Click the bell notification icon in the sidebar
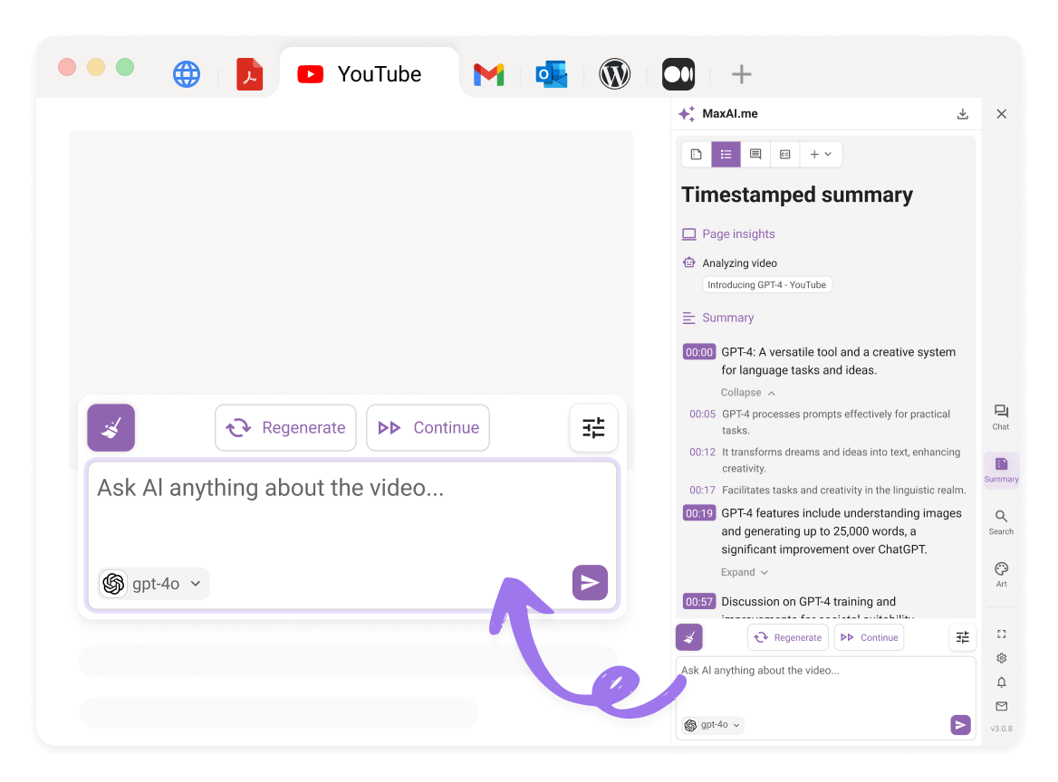 click(1001, 682)
